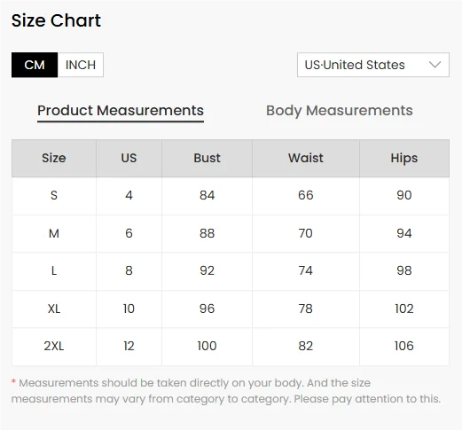462x430 pixels.
Task: Switch units to INCH
Action: click(81, 65)
